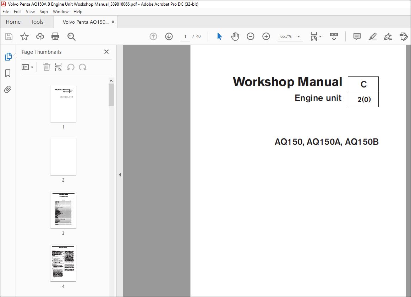Image resolution: width=411 pixels, height=297 pixels.
Task: Close the Volvo Penta document tab
Action: (x=113, y=22)
